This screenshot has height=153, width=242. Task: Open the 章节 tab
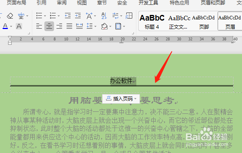pyautogui.click(x=102, y=3)
